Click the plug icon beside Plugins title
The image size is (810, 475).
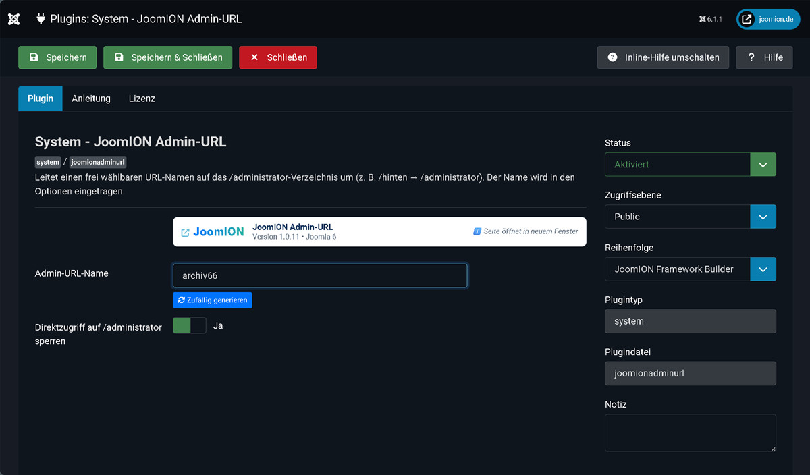tap(40, 19)
